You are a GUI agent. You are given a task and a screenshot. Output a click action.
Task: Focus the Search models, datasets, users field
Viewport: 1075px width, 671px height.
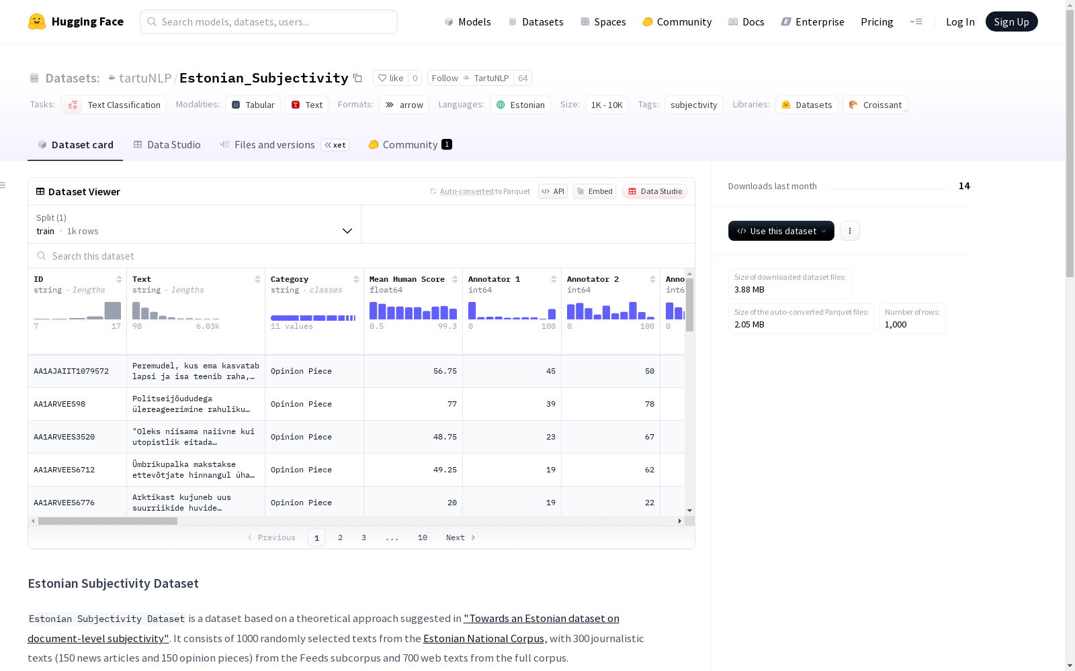tap(269, 21)
